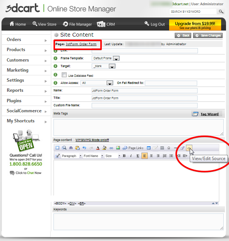Click the View/Edit Source editor button
229x241 pixels.
189,148
